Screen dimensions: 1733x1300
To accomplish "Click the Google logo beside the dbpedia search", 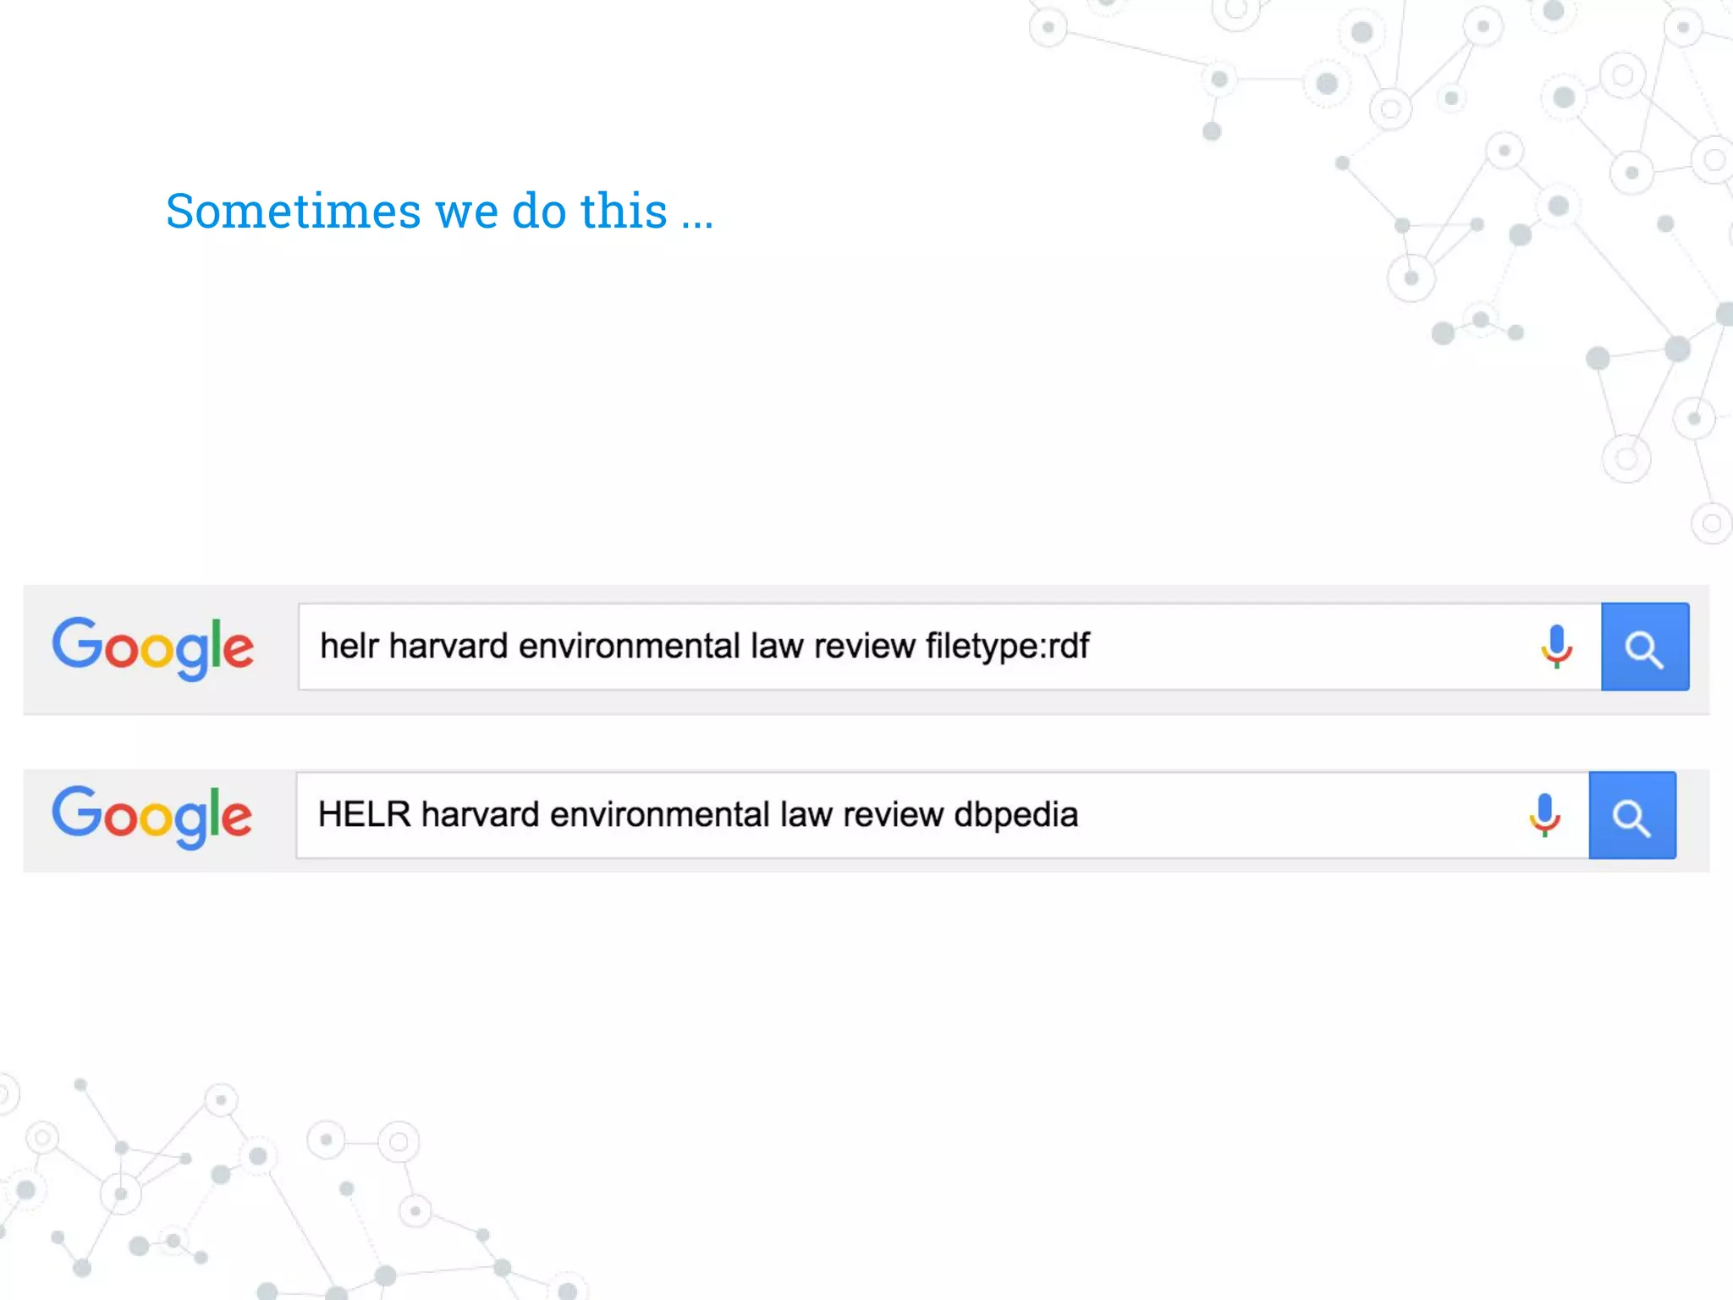I will pos(152,817).
